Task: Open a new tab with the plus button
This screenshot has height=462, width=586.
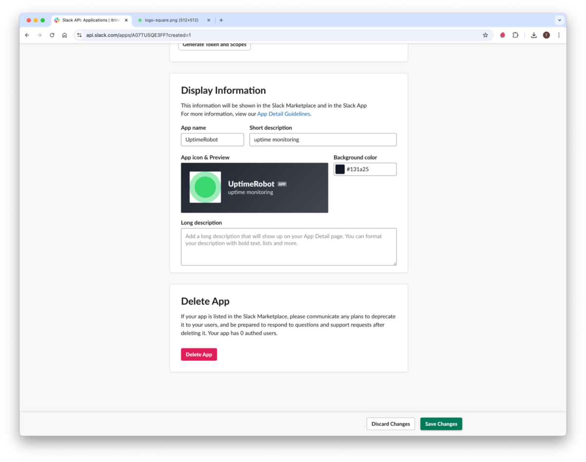Action: click(220, 20)
